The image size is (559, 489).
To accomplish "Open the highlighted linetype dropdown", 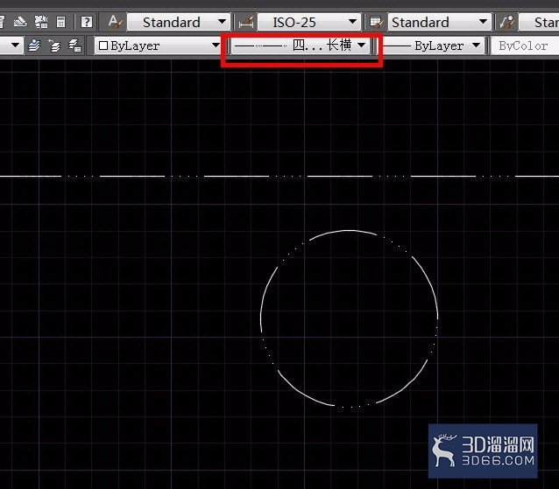I will point(301,45).
